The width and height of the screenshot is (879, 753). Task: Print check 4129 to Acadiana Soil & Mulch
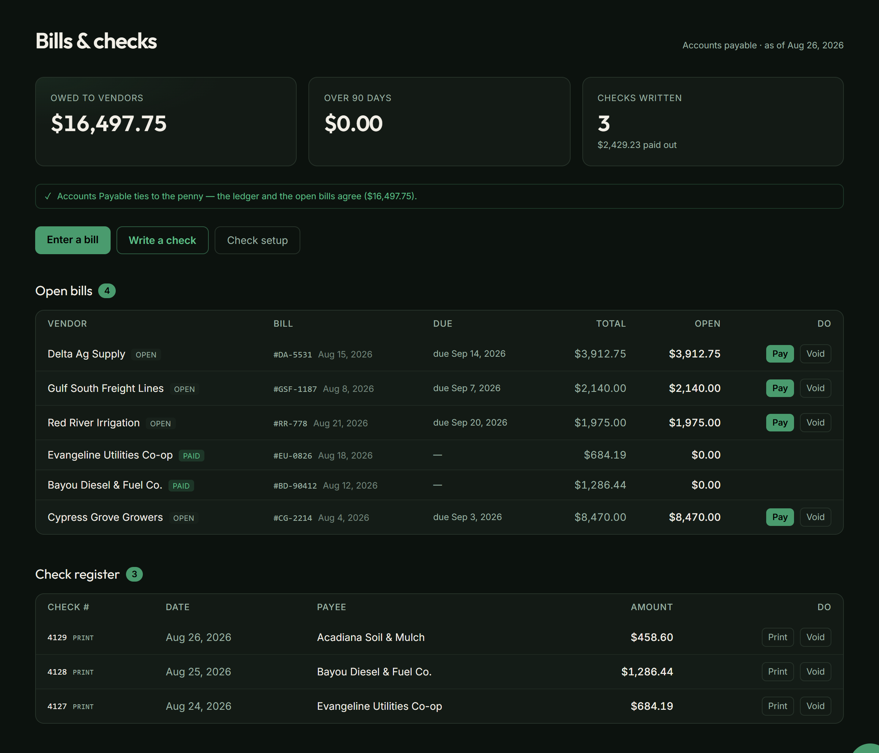[x=777, y=637]
